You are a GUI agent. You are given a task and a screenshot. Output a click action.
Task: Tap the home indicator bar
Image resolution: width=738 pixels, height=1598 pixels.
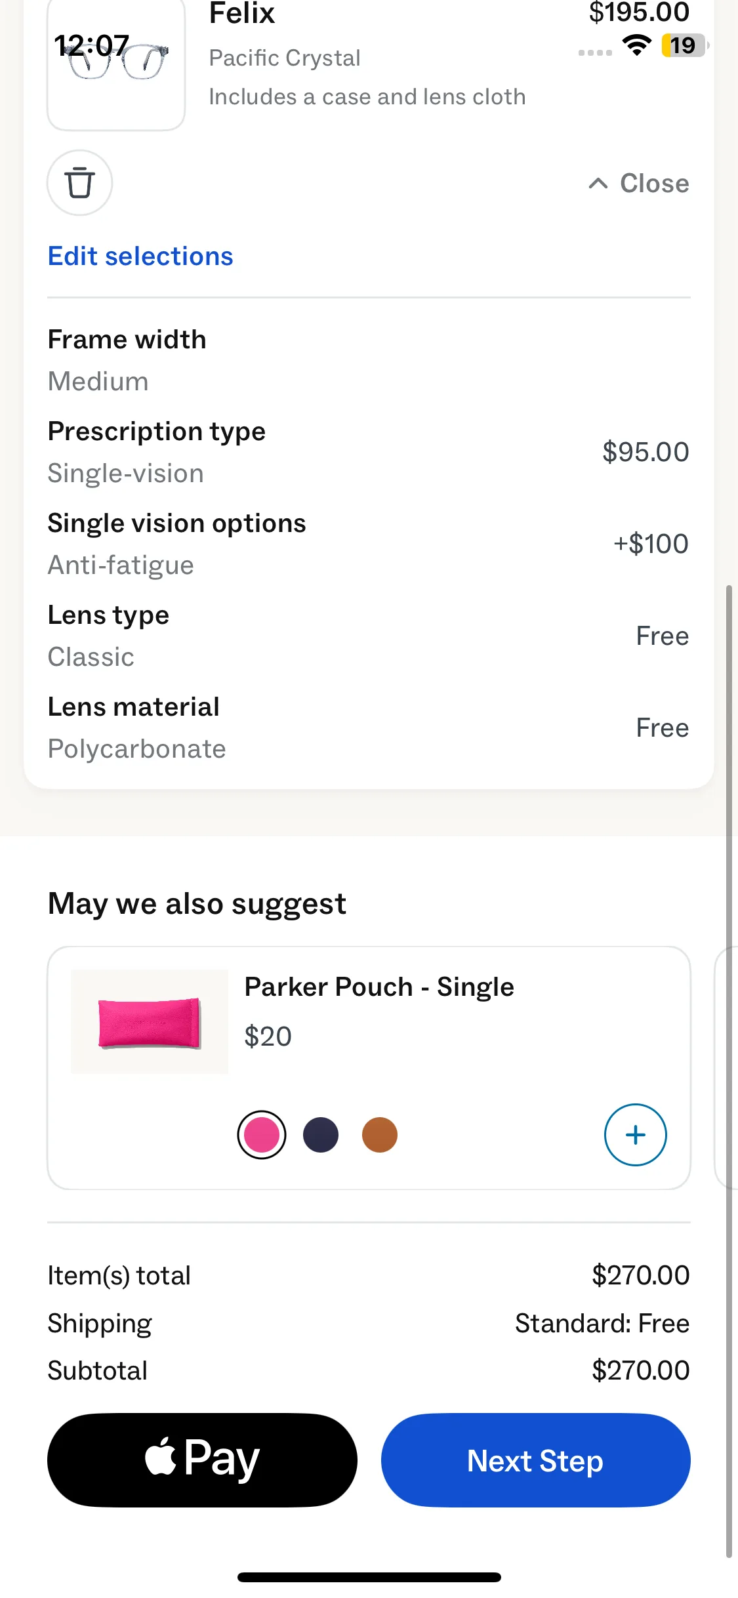click(x=369, y=1577)
